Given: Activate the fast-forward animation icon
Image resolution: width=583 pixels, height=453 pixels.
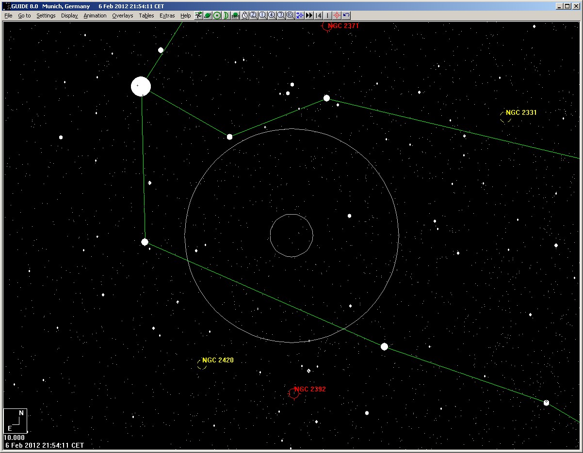Looking at the screenshot, I should point(309,15).
